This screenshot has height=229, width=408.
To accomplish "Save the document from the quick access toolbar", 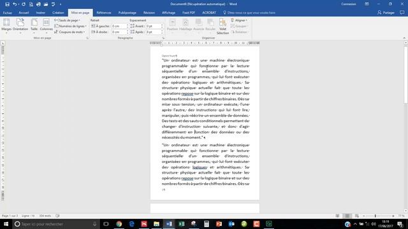I will pyautogui.click(x=7, y=4).
